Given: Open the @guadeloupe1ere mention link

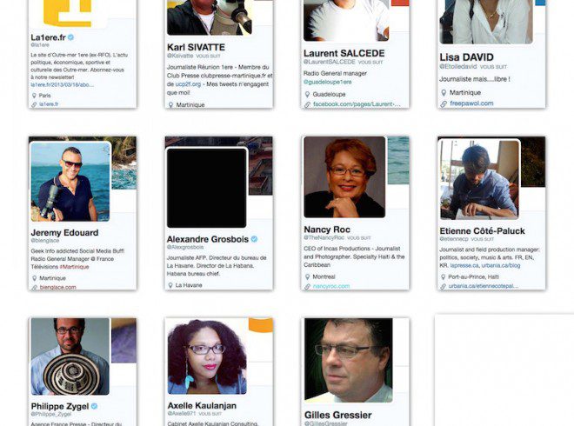Looking at the screenshot, I should [x=327, y=82].
